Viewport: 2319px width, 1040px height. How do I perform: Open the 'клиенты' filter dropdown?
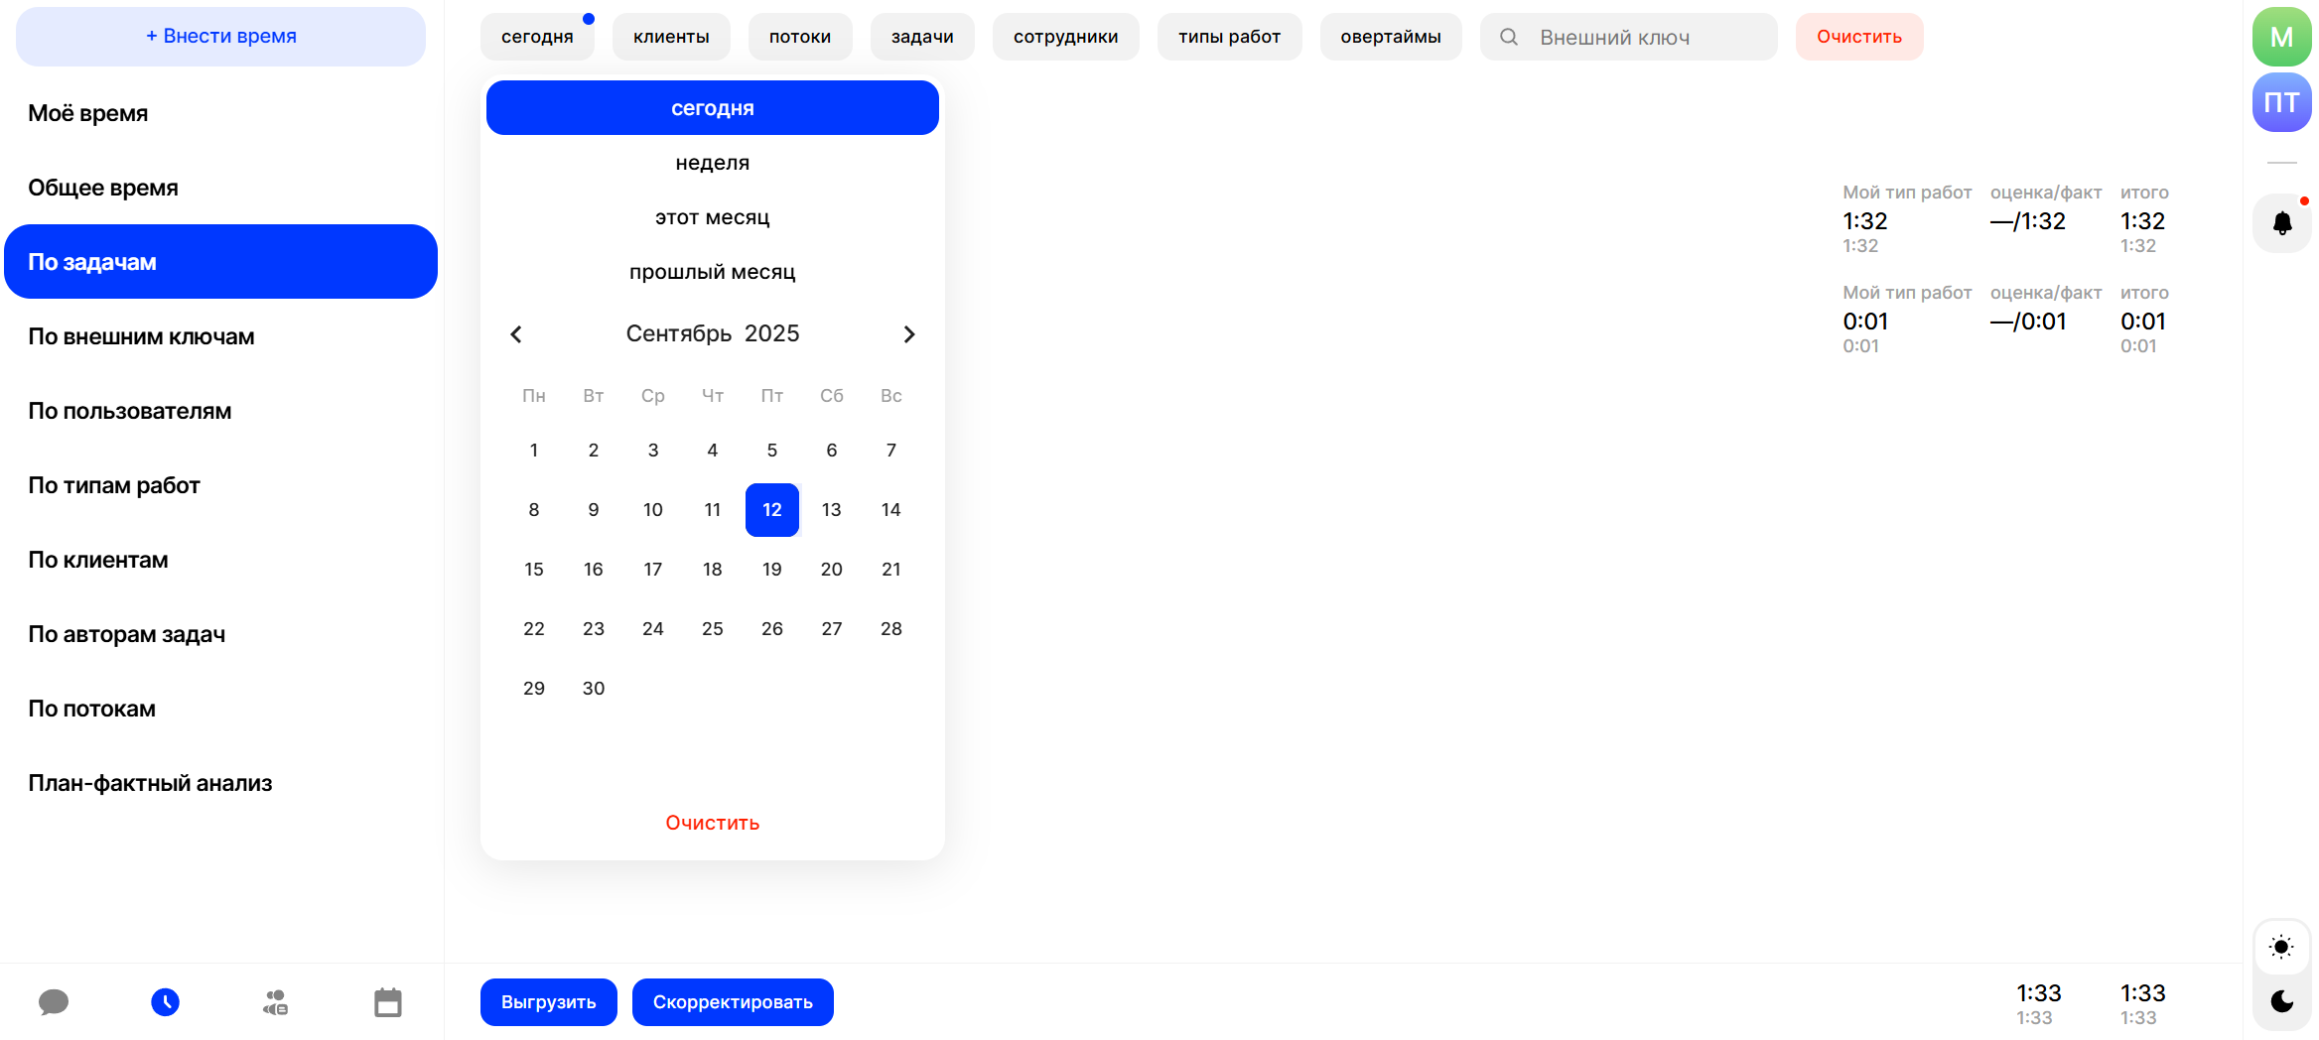click(x=671, y=37)
